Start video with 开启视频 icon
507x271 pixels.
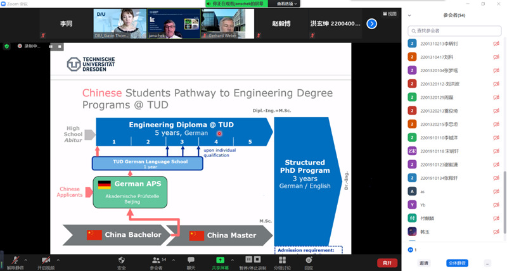coord(46,260)
